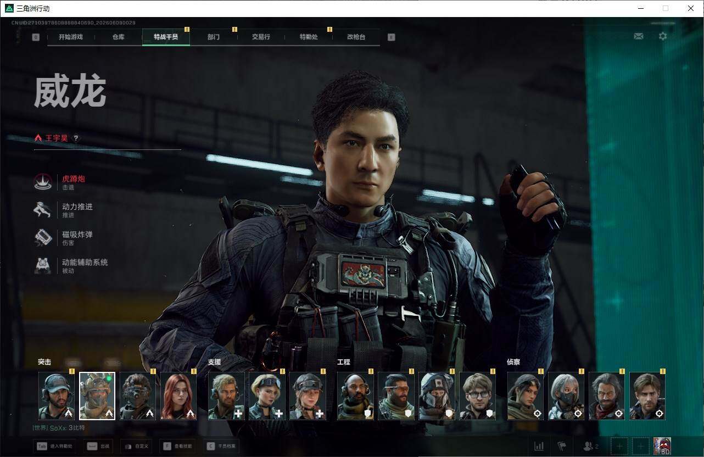Select the 动能辅助系统 passive skill icon
This screenshot has width=704, height=457.
tap(43, 266)
